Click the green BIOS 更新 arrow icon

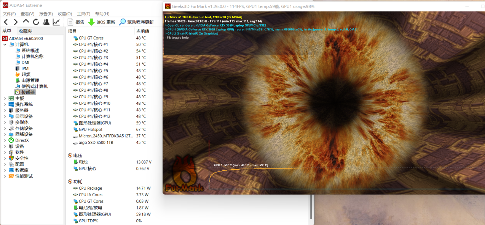(x=91, y=22)
